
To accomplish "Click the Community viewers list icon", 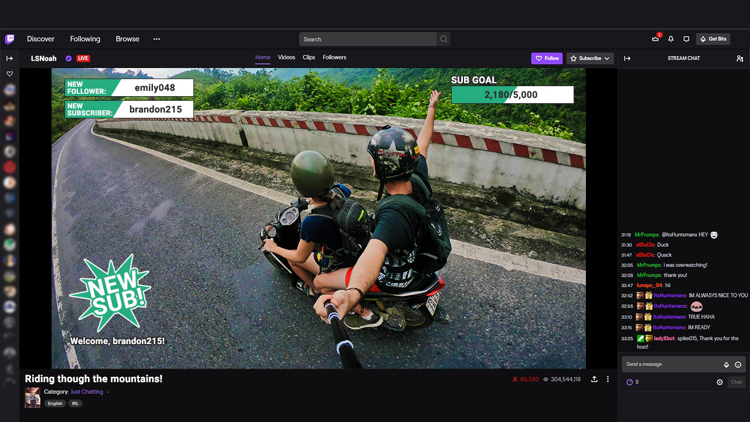I will click(739, 58).
